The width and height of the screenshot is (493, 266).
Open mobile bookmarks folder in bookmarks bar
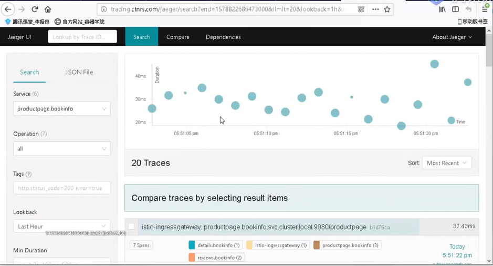(x=473, y=22)
